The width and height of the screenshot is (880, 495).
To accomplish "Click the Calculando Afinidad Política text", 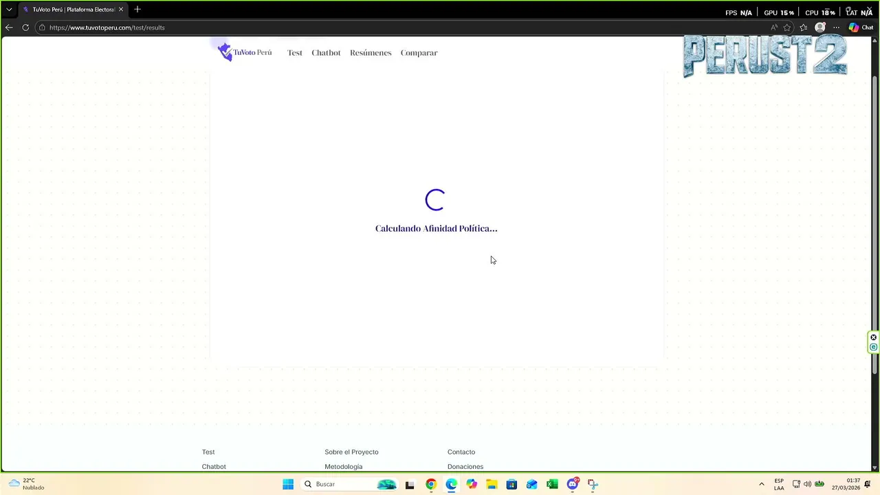I will coord(436,228).
